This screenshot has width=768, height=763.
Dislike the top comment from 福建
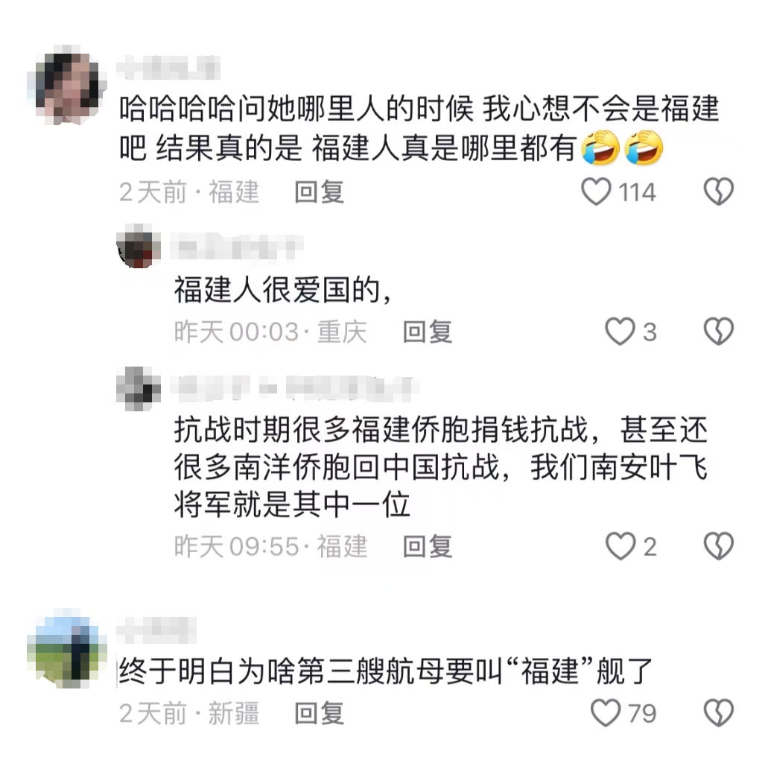pos(719,191)
